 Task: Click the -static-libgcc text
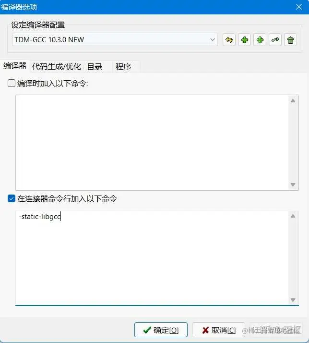click(40, 217)
